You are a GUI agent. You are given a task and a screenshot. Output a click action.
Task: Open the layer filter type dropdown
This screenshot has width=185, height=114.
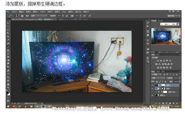pyautogui.click(x=156, y=74)
